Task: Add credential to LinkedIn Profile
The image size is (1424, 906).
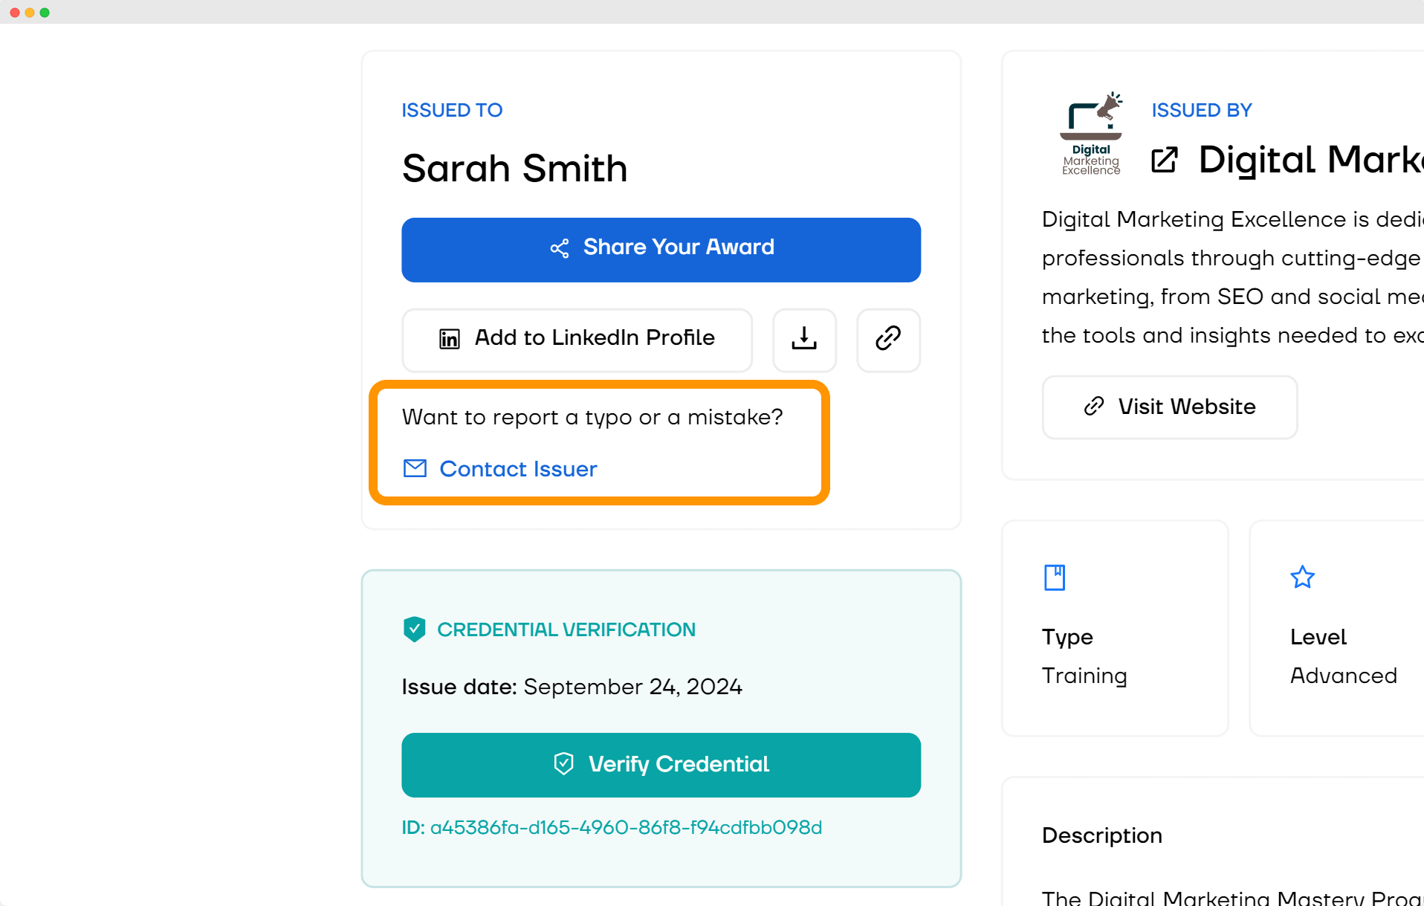Action: point(577,340)
